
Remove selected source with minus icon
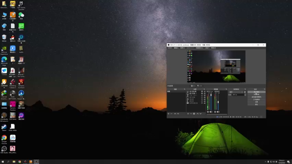point(191,114)
